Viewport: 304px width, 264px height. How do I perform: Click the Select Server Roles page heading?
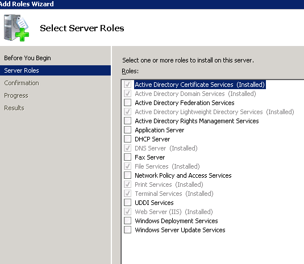[82, 28]
